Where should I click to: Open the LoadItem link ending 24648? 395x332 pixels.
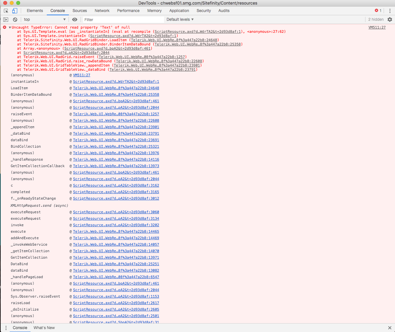click(x=116, y=88)
